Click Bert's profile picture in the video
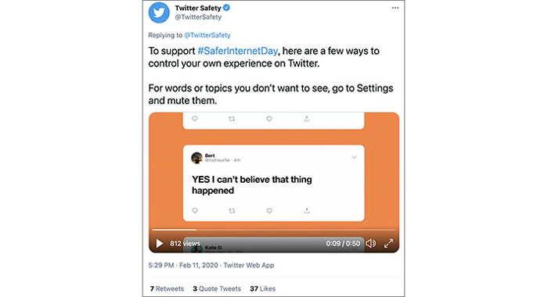Screen dimensions: 548x297 coord(196,158)
